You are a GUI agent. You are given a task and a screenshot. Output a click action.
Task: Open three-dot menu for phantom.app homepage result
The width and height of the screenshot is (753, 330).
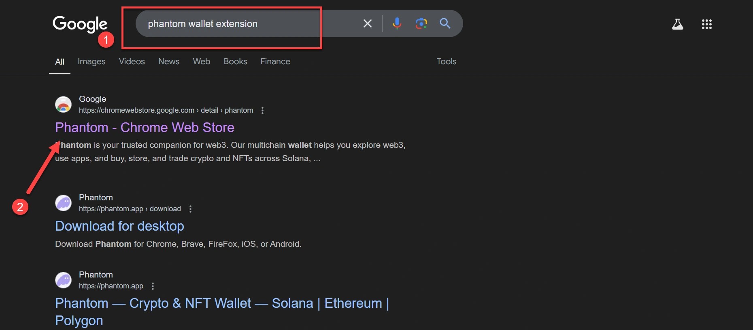[x=153, y=286]
